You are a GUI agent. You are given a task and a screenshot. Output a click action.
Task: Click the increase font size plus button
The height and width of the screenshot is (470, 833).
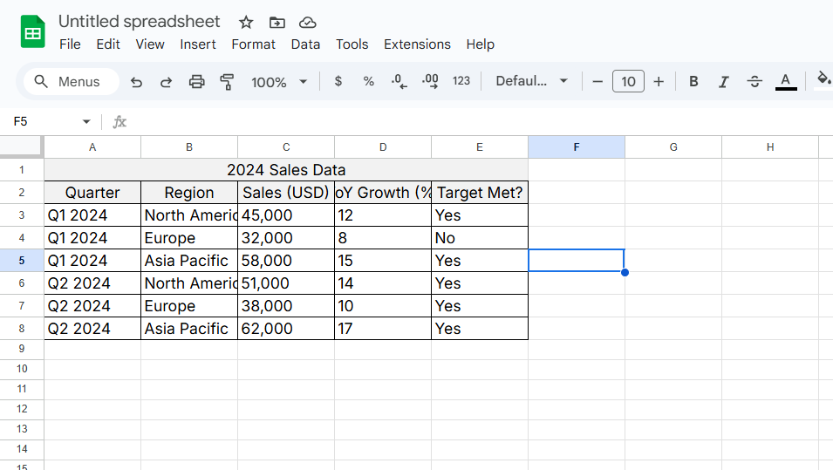tap(659, 81)
